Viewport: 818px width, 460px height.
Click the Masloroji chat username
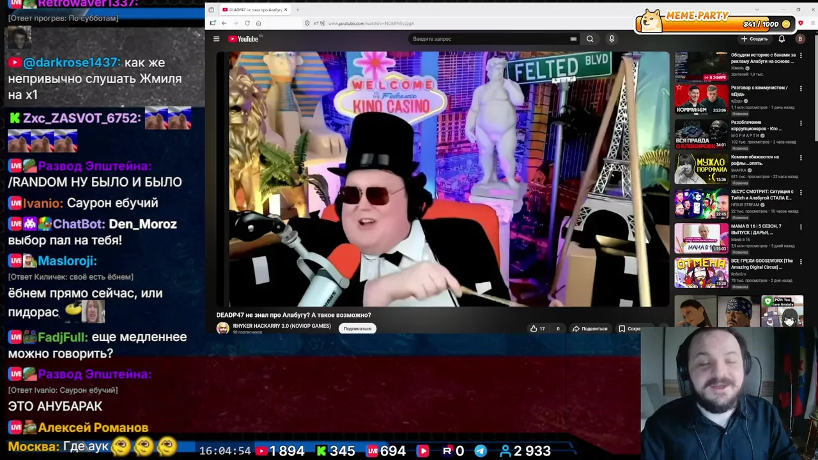(67, 261)
